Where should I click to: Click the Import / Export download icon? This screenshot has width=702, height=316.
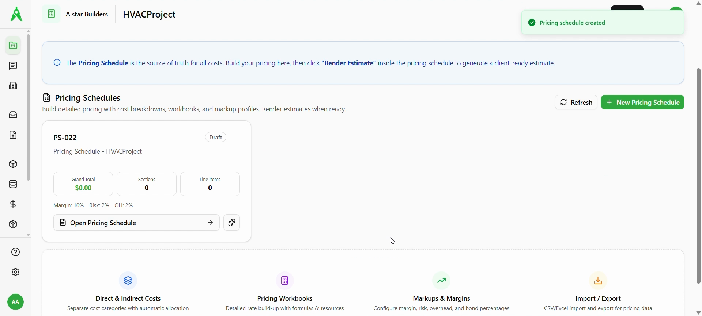(598, 281)
